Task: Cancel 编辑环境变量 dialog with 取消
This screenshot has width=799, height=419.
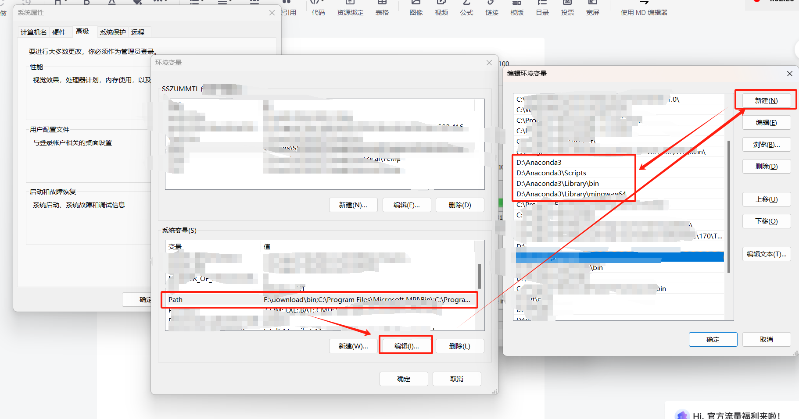Action: coord(766,339)
